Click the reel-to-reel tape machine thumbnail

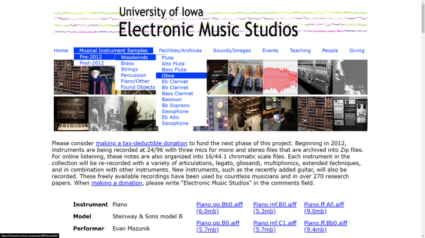(350, 114)
